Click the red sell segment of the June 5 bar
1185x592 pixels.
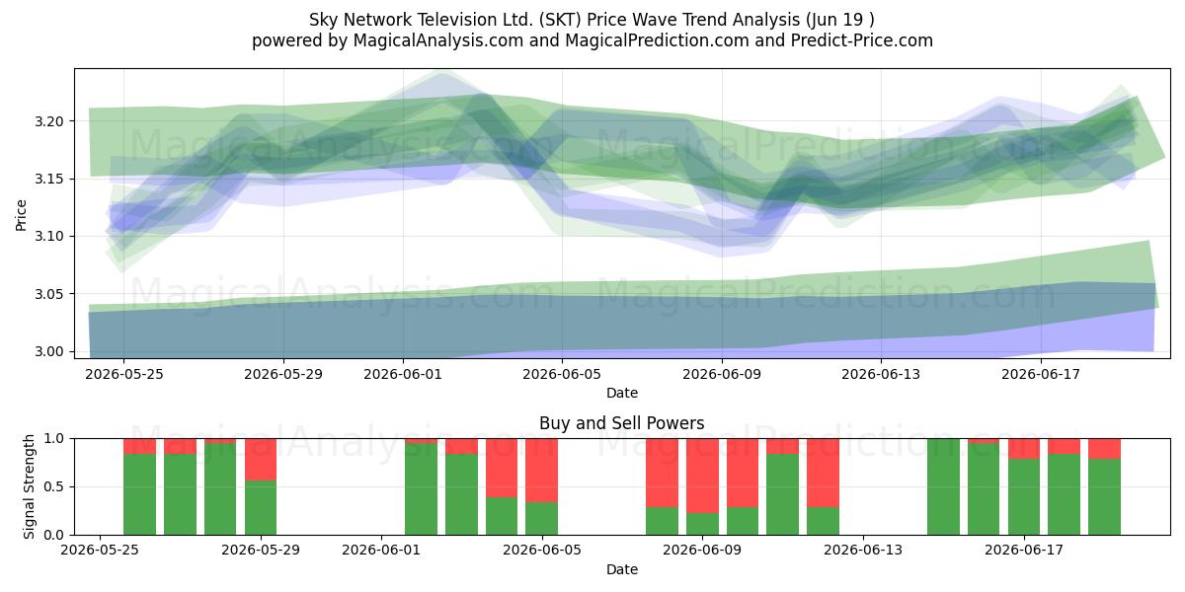tap(542, 470)
